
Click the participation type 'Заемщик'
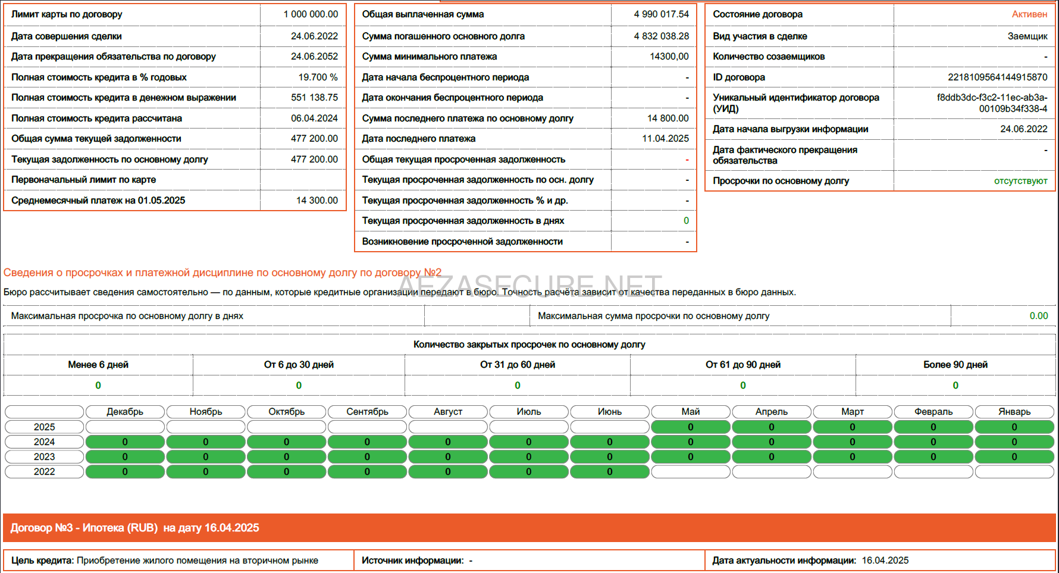click(1027, 36)
